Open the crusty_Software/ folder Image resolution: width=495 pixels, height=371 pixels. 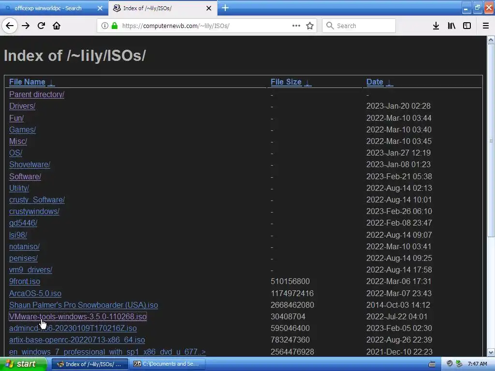tap(37, 200)
